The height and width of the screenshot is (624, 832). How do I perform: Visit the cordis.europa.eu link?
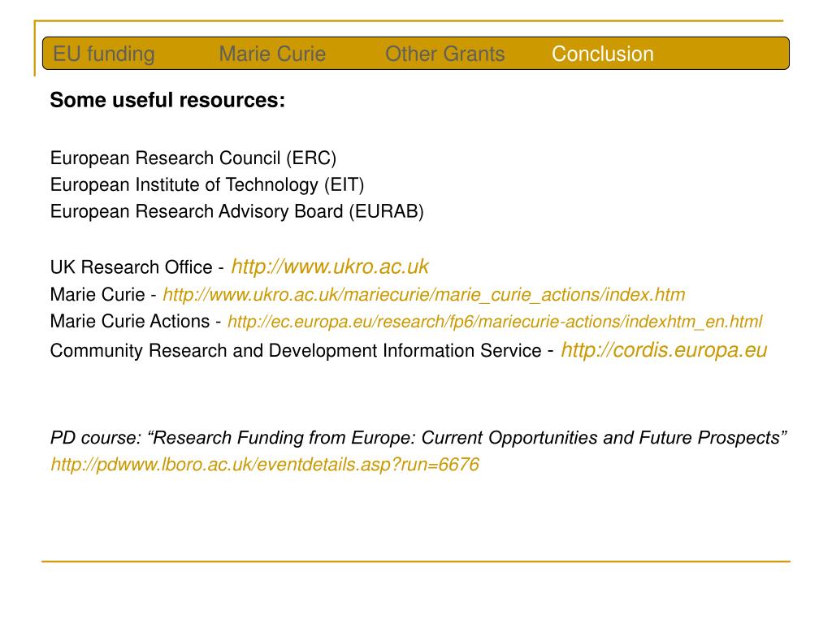[664, 350]
